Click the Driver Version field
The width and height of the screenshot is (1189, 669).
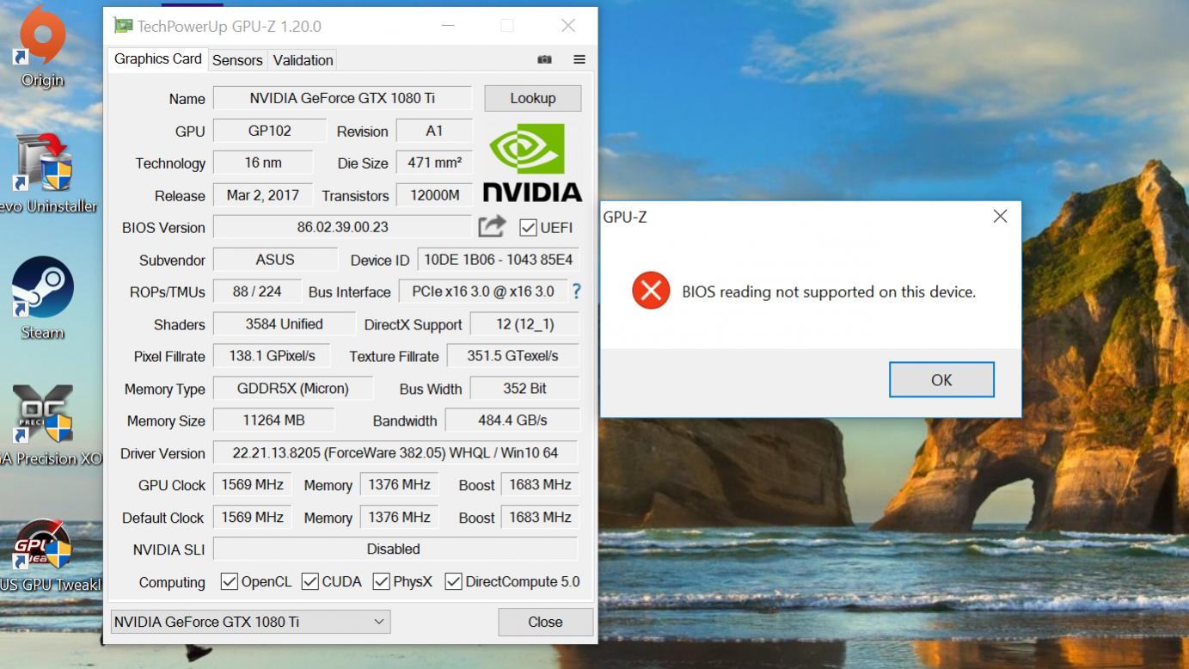click(395, 453)
